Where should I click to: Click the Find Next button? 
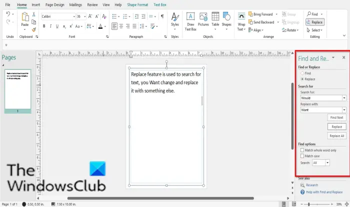click(x=336, y=118)
